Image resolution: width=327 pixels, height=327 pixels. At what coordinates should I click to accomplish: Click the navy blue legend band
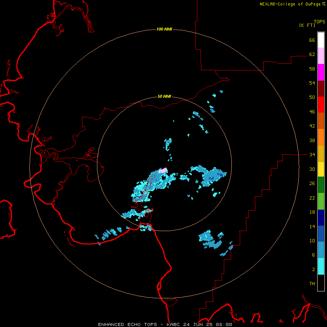(x=321, y=218)
